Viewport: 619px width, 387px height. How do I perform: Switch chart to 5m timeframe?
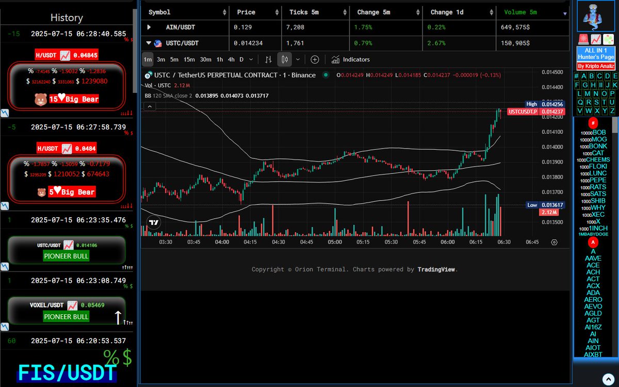(x=174, y=59)
